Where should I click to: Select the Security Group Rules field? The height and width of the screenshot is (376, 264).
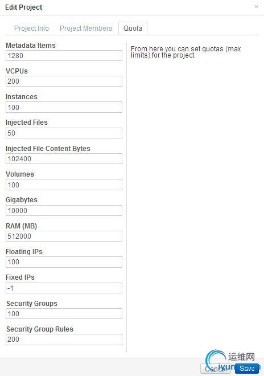click(64, 340)
